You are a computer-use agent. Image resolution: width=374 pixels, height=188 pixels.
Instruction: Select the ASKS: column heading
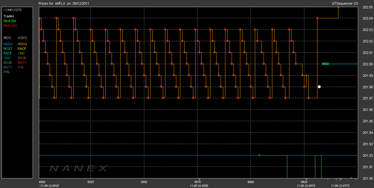click(22, 38)
